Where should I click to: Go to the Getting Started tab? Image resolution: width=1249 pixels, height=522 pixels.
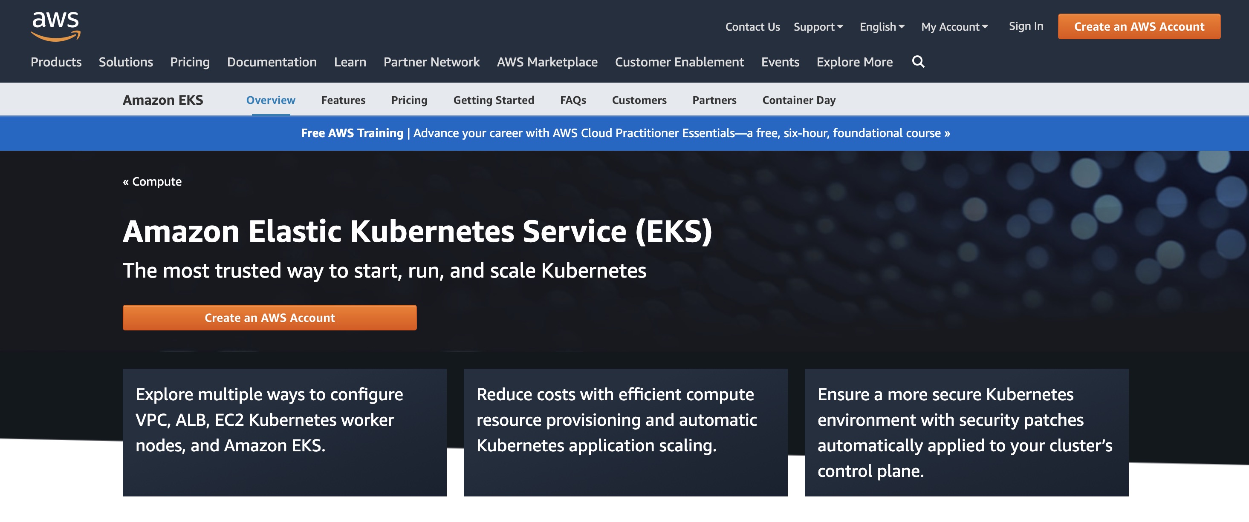(x=494, y=100)
